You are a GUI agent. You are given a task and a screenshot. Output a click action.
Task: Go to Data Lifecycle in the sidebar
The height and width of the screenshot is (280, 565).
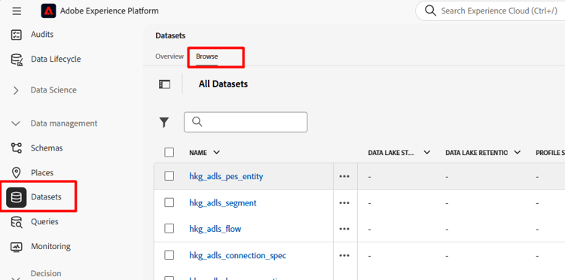tap(56, 59)
